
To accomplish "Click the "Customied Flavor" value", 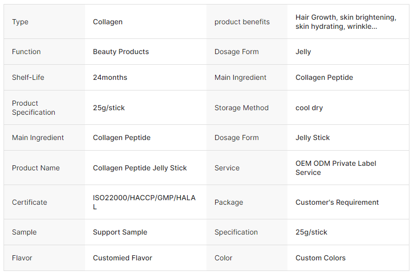I will tap(122, 258).
